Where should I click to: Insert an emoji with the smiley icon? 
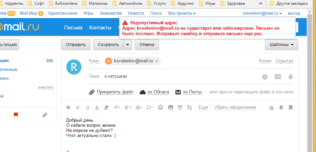[160, 107]
